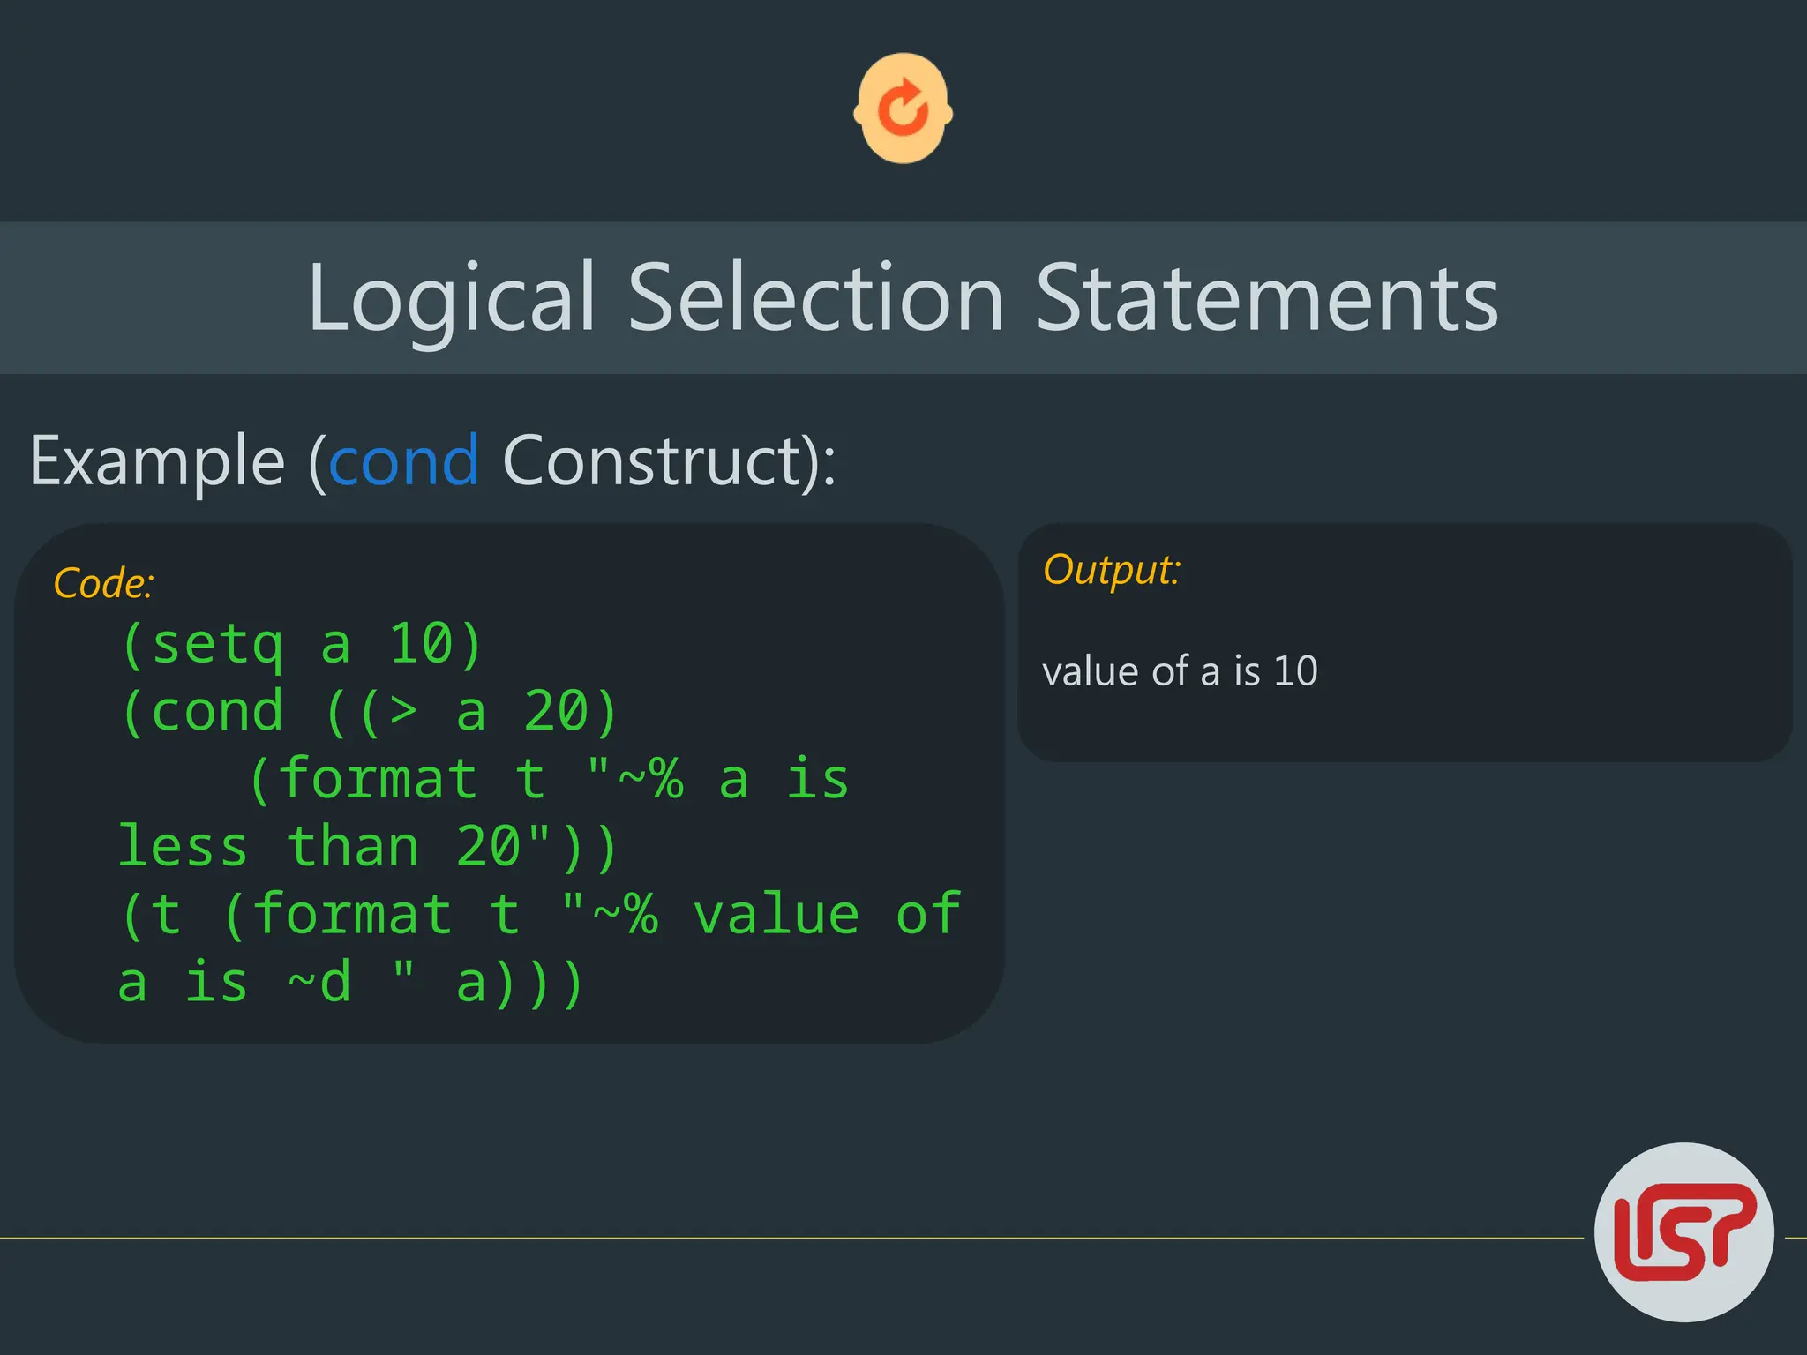Click the thin yellow line at slide bottom
Viewport: 1807px width, 1355px height.
[x=794, y=1238]
